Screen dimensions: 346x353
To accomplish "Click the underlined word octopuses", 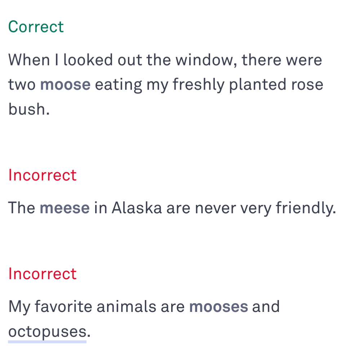I will coord(47,332).
